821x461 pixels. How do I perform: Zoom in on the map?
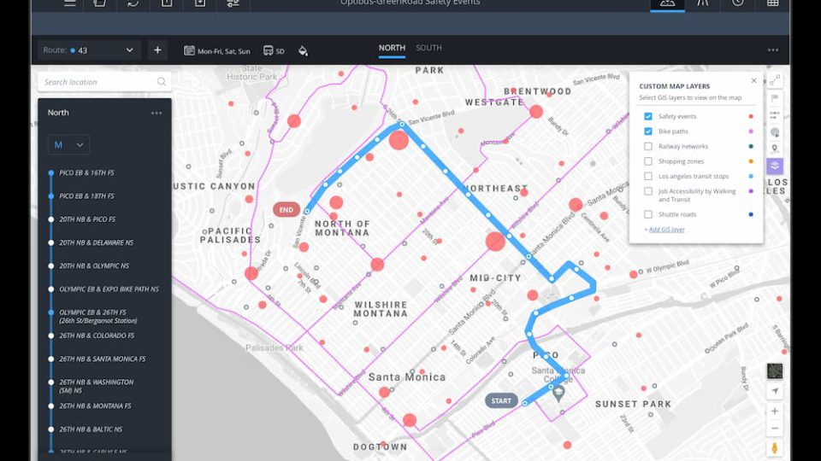click(x=775, y=411)
